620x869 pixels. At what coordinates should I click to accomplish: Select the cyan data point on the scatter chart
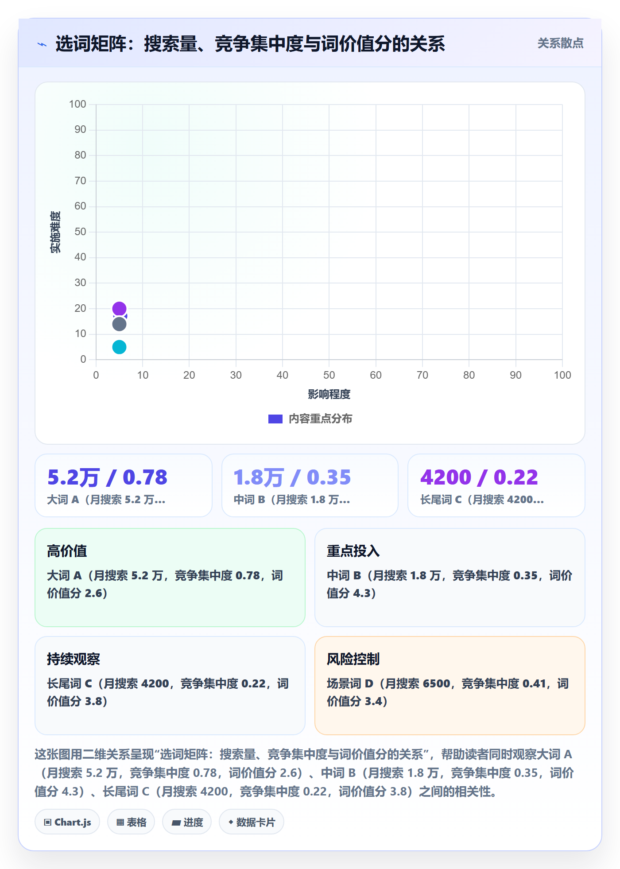tap(119, 347)
